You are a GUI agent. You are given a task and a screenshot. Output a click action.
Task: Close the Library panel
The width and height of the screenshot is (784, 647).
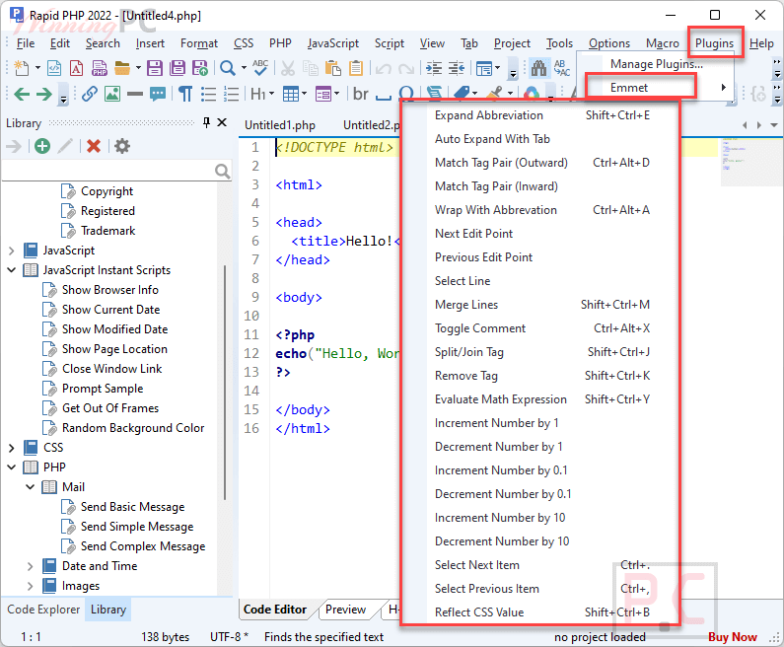222,122
